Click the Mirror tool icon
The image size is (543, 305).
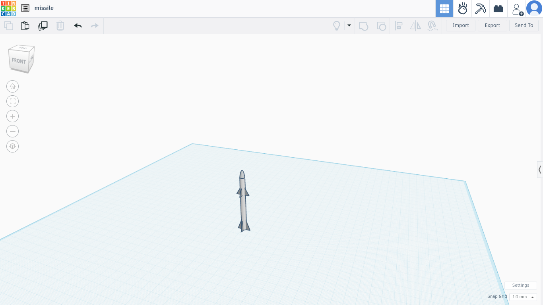415,26
